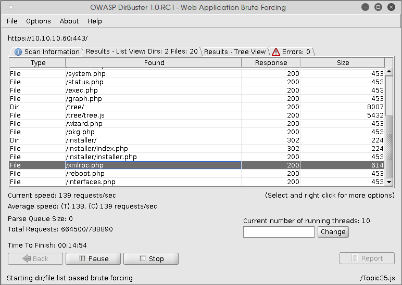Click the 8007 size cell for /tree/
The image size is (402, 285).
[343, 107]
